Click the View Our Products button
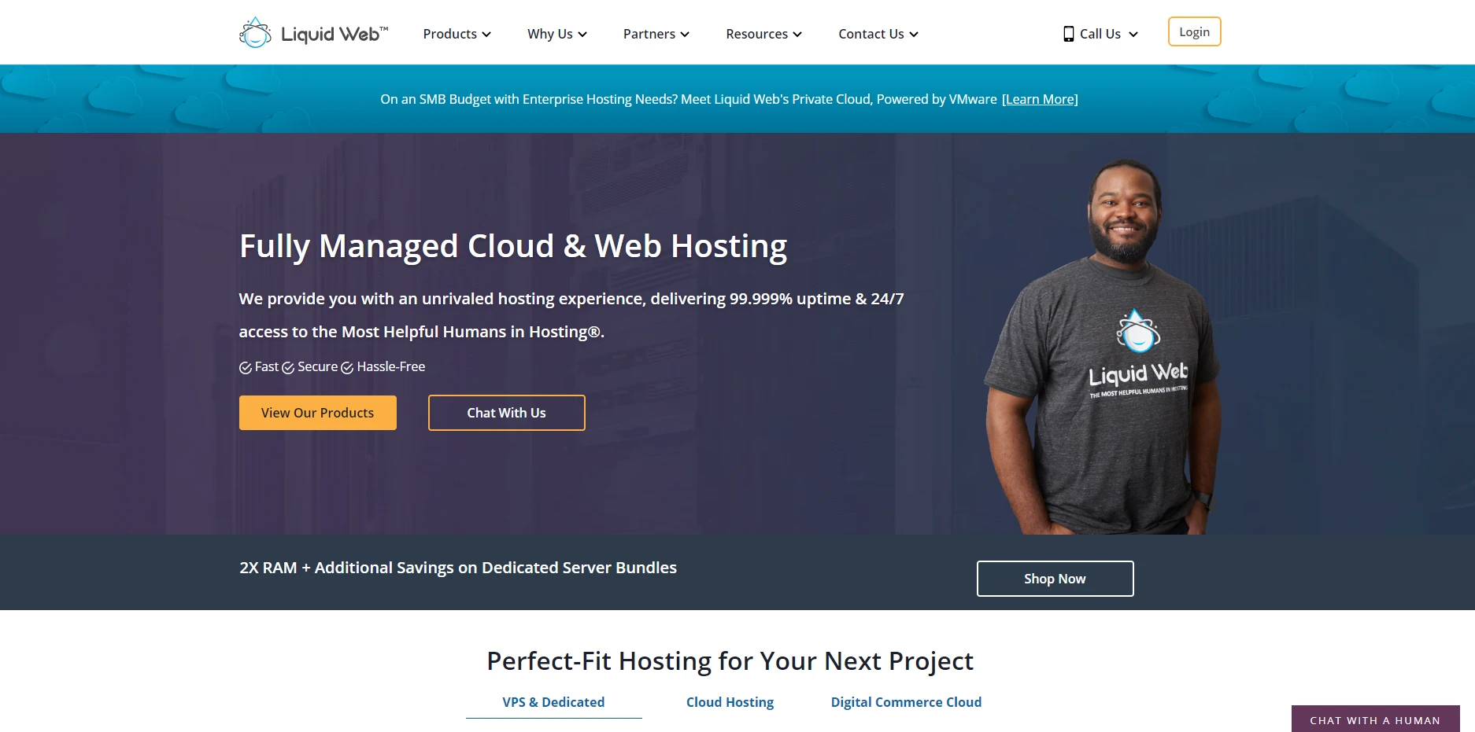1475x732 pixels. tap(318, 413)
